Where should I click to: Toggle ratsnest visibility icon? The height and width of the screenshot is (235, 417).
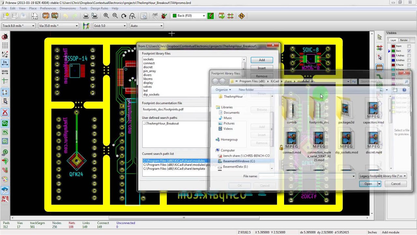pyautogui.click(x=5, y=92)
